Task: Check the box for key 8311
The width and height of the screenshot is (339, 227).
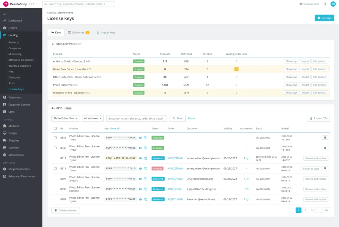Action: pyautogui.click(x=55, y=169)
